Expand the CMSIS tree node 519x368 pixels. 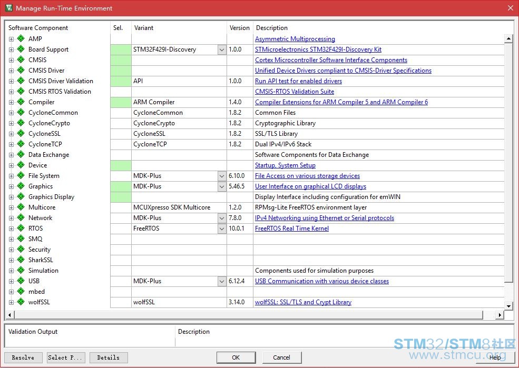[x=11, y=60]
